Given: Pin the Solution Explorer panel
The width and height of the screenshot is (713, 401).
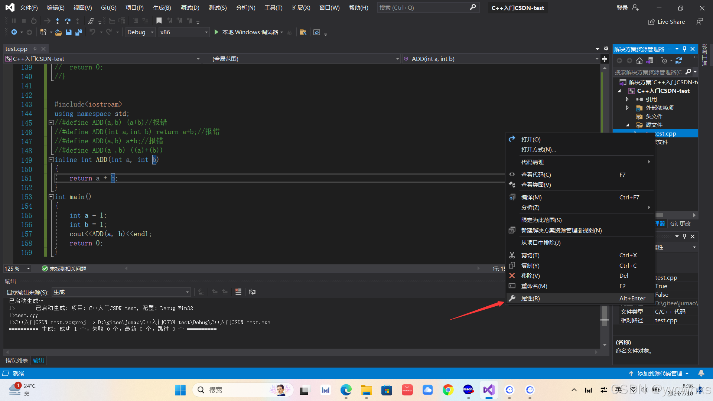Looking at the screenshot, I should tap(684, 49).
